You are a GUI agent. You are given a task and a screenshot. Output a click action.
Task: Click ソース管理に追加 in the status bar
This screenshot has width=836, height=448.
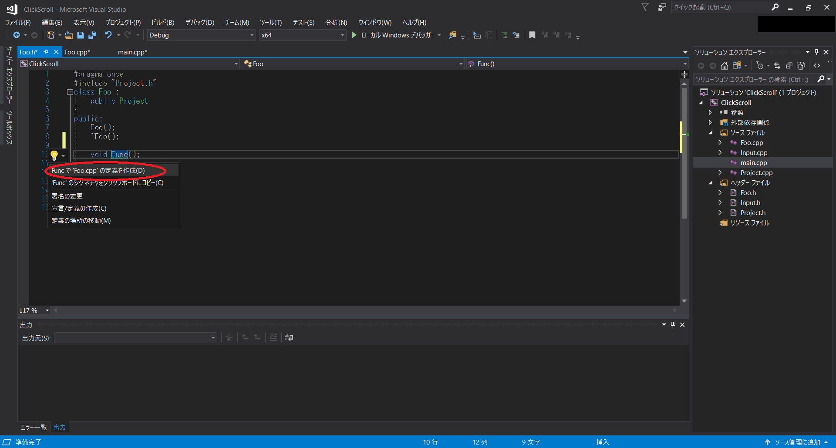pyautogui.click(x=796, y=442)
